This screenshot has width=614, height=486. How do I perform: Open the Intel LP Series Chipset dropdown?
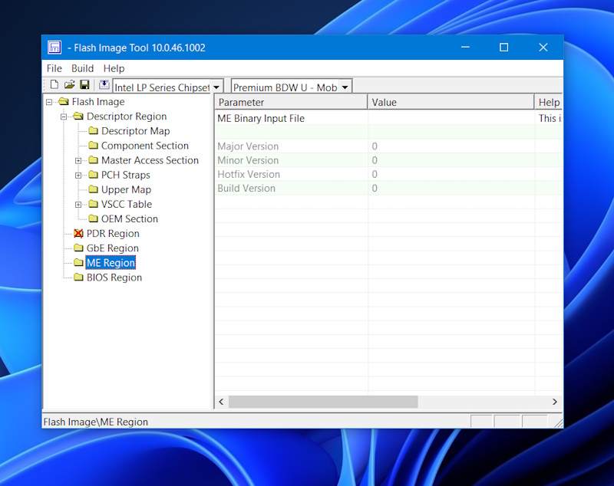pyautogui.click(x=216, y=87)
